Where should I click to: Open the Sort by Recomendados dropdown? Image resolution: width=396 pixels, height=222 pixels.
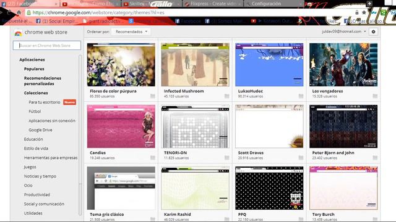click(x=131, y=31)
